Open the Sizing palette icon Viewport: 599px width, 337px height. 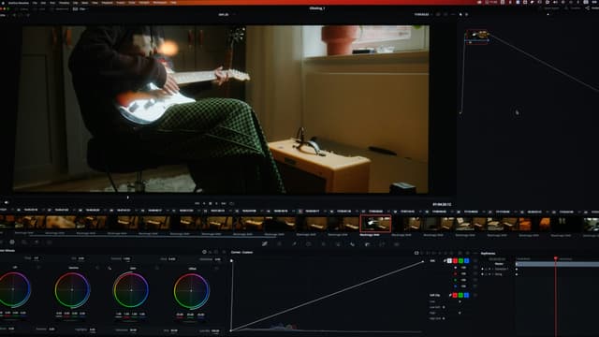tap(382, 243)
